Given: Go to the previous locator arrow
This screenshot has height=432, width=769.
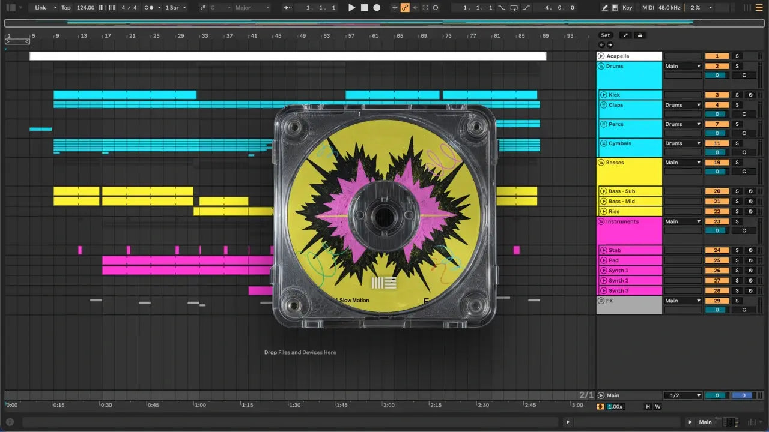Looking at the screenshot, I should (x=602, y=45).
